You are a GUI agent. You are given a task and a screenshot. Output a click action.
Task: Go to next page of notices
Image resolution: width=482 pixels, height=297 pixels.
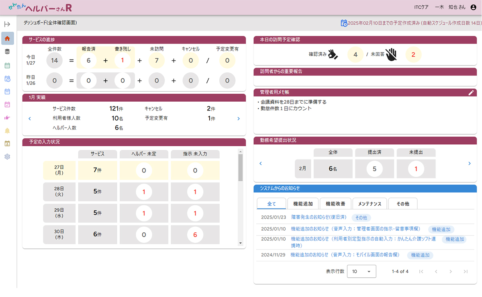[x=451, y=272]
